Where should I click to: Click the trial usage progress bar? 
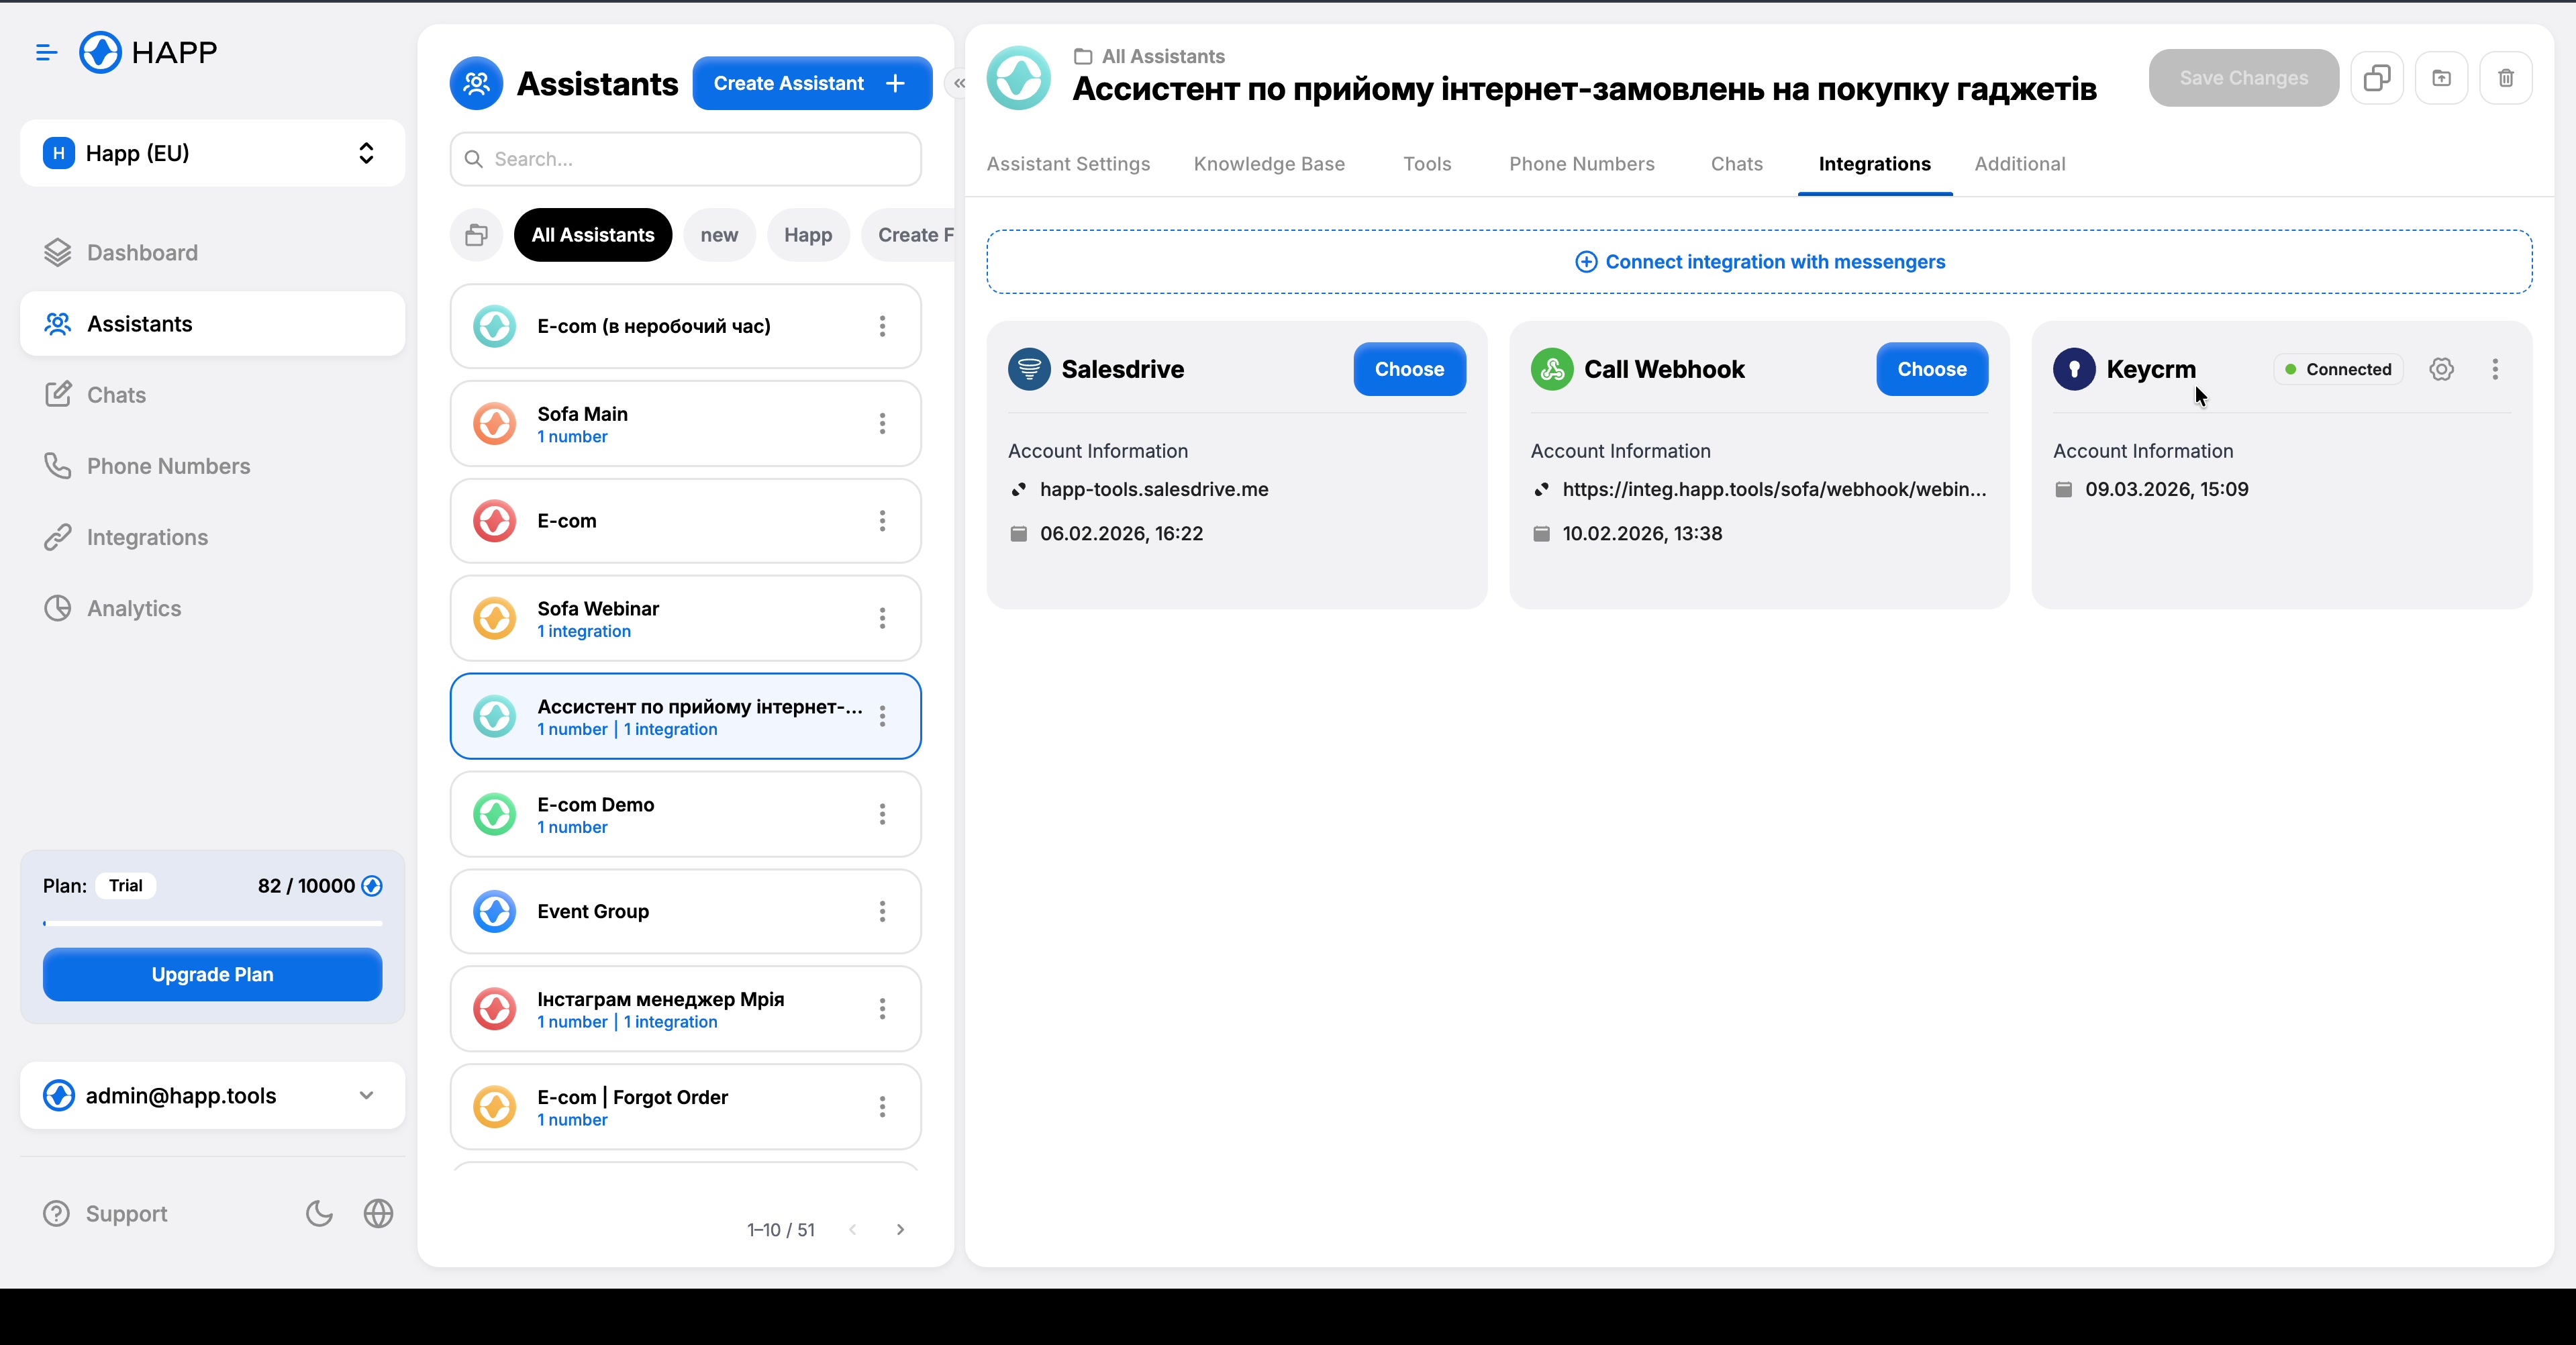point(212,922)
